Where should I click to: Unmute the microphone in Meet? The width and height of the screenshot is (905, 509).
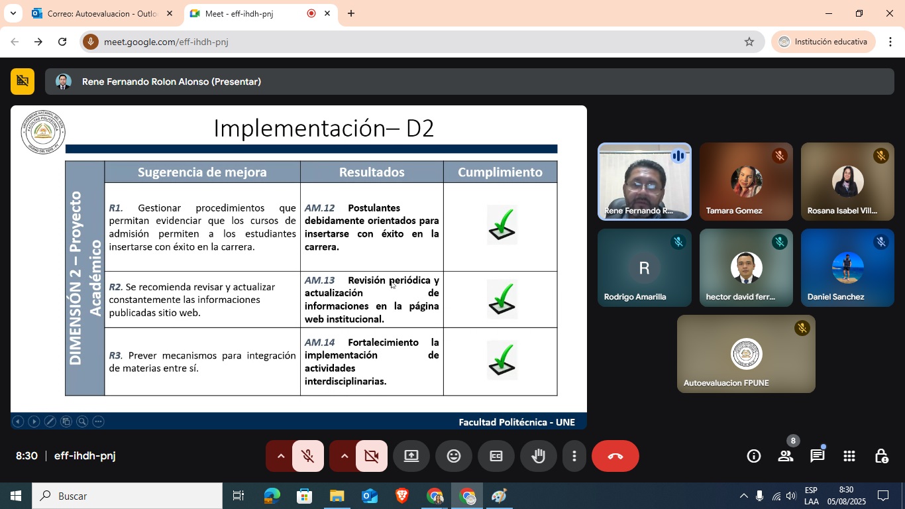coord(307,456)
